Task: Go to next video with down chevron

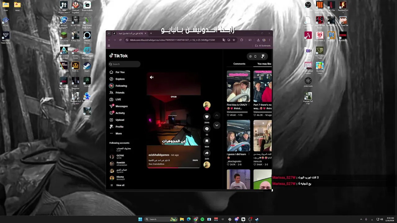Action: coord(217,125)
